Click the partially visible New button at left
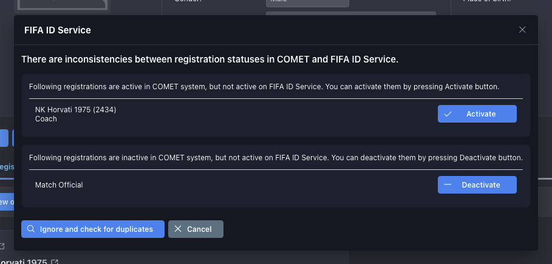This screenshot has width=552, height=264. click(6, 202)
